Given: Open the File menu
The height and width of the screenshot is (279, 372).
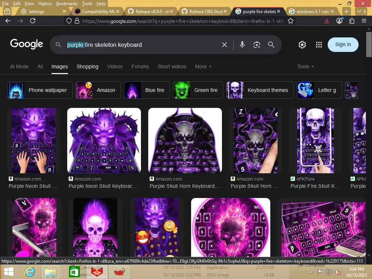Looking at the screenshot, I should coord(5,4).
